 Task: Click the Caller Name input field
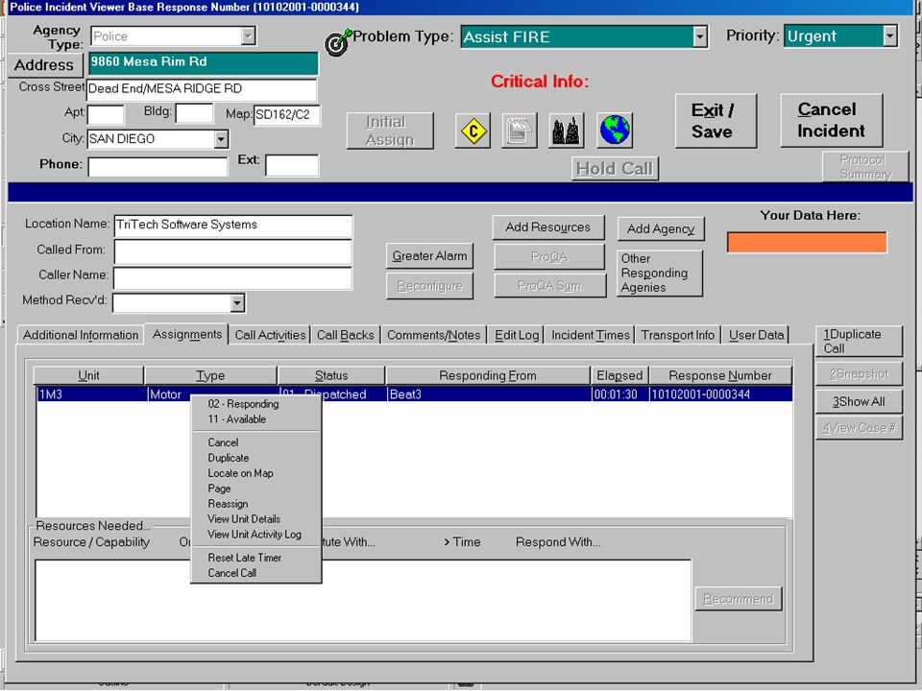tap(232, 277)
